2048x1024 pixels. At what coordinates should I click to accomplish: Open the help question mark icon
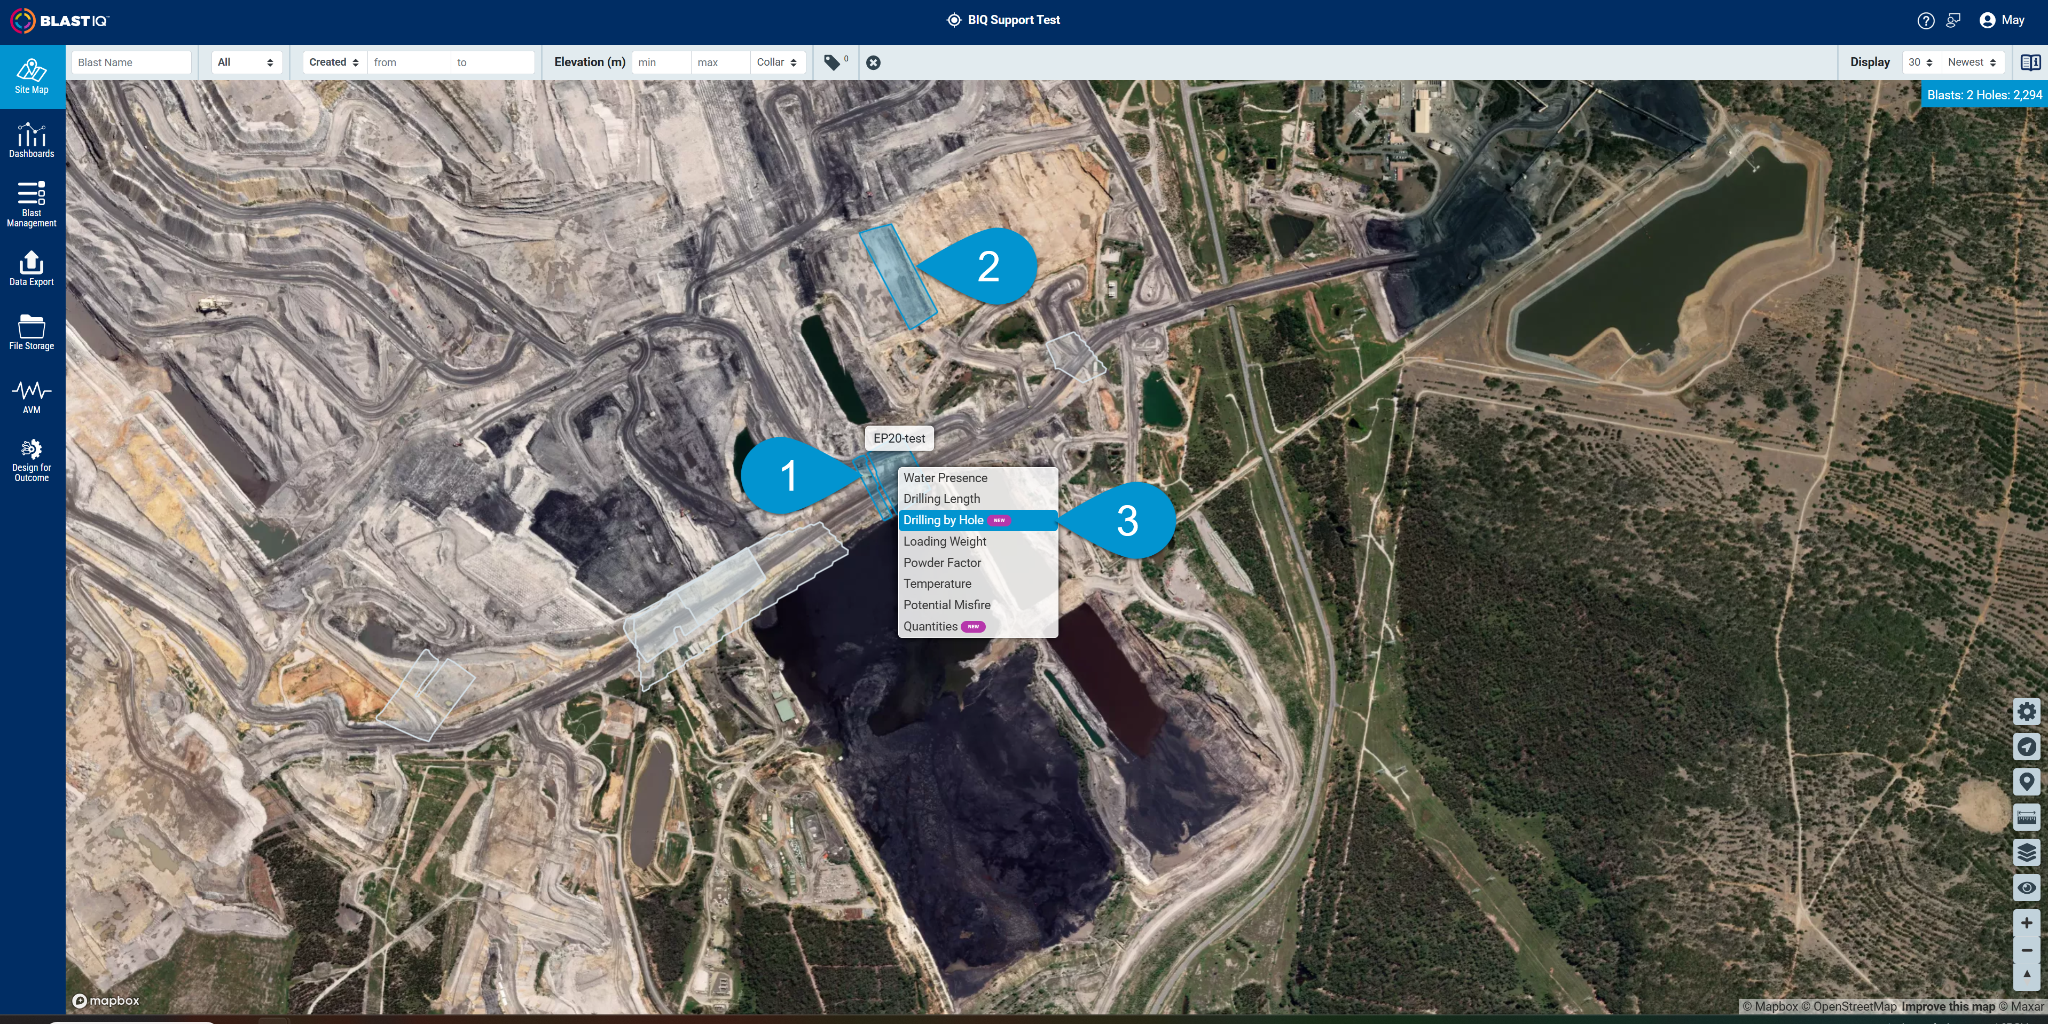(x=1926, y=21)
